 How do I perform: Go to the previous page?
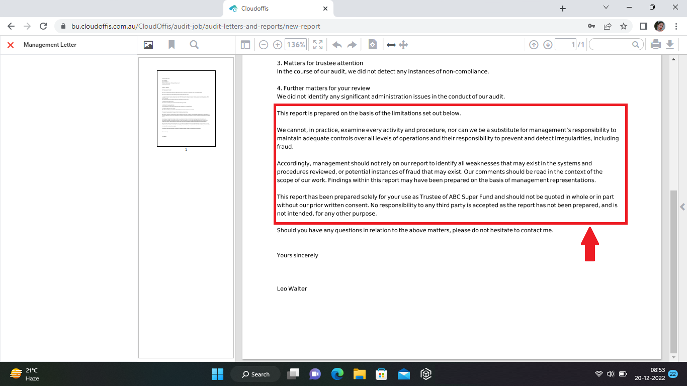[x=534, y=45]
